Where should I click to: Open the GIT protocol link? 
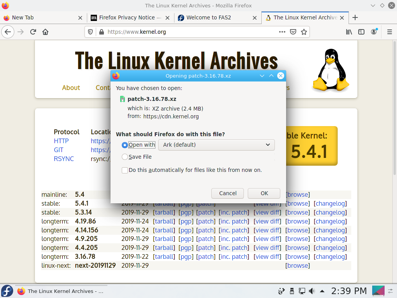pyautogui.click(x=59, y=150)
